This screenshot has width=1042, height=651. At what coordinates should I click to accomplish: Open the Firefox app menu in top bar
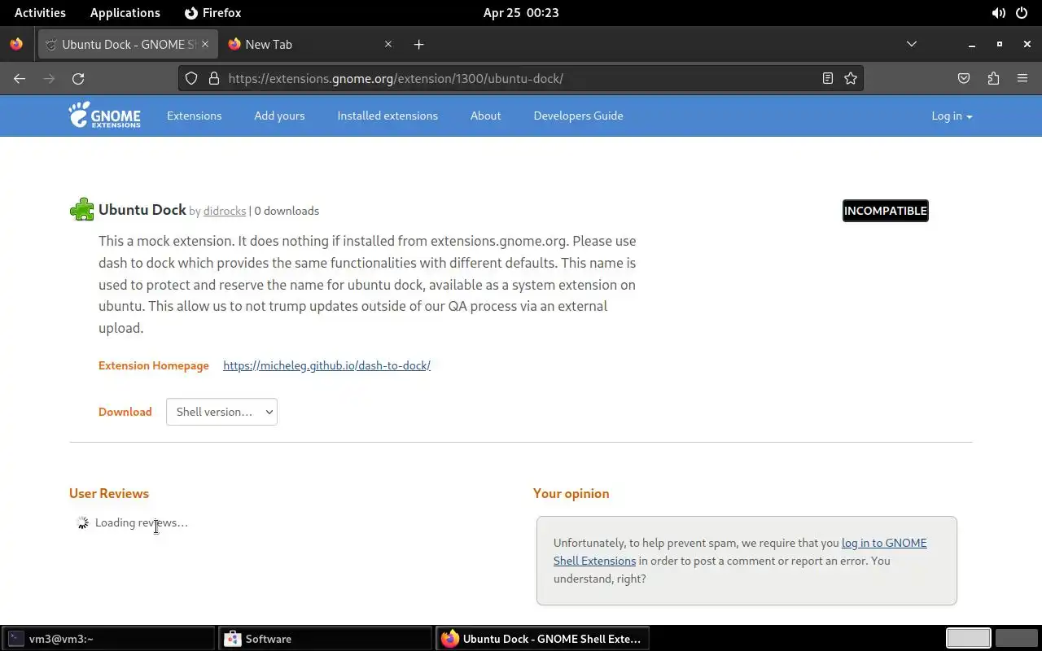pyautogui.click(x=212, y=13)
